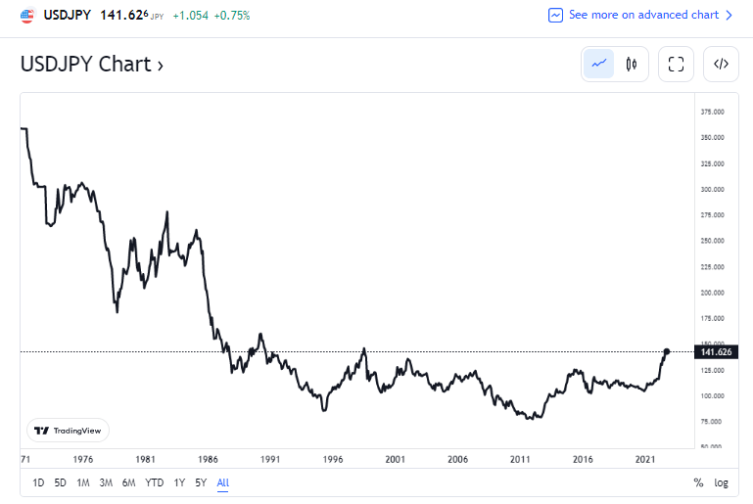Select the 1D time range
Image resolution: width=753 pixels, height=504 pixels.
(x=38, y=482)
